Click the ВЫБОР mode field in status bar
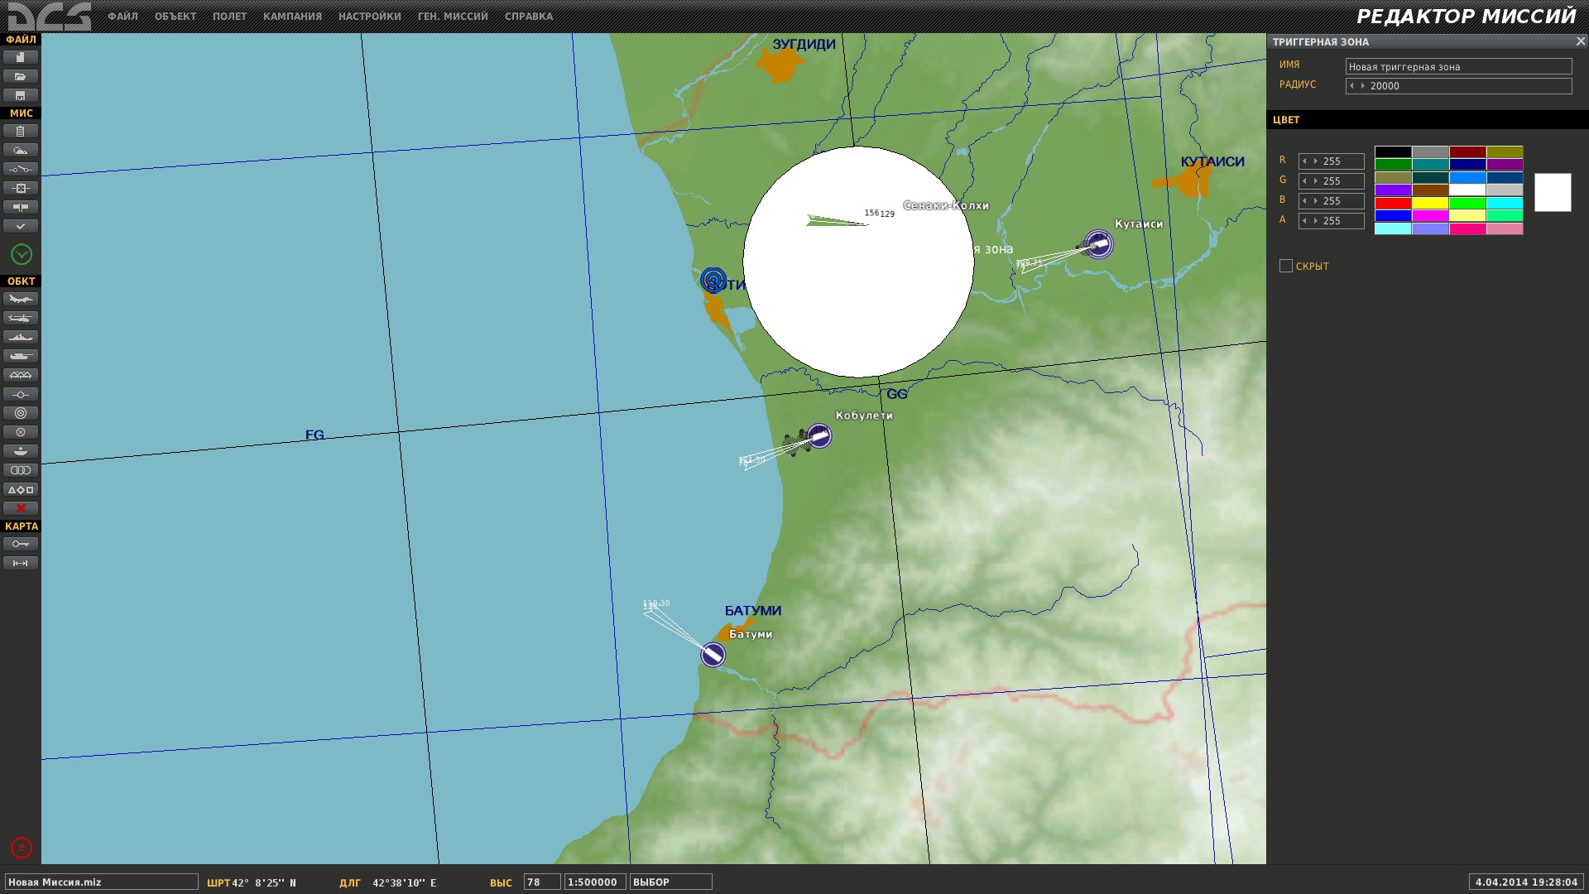Viewport: 1589px width, 894px height. click(x=670, y=882)
